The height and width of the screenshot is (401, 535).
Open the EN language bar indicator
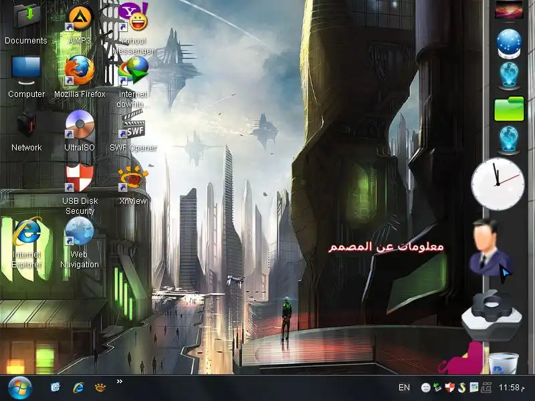click(x=405, y=388)
